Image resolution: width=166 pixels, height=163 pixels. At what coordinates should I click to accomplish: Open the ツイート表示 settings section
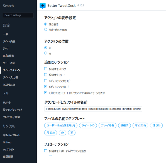(x=9, y=63)
